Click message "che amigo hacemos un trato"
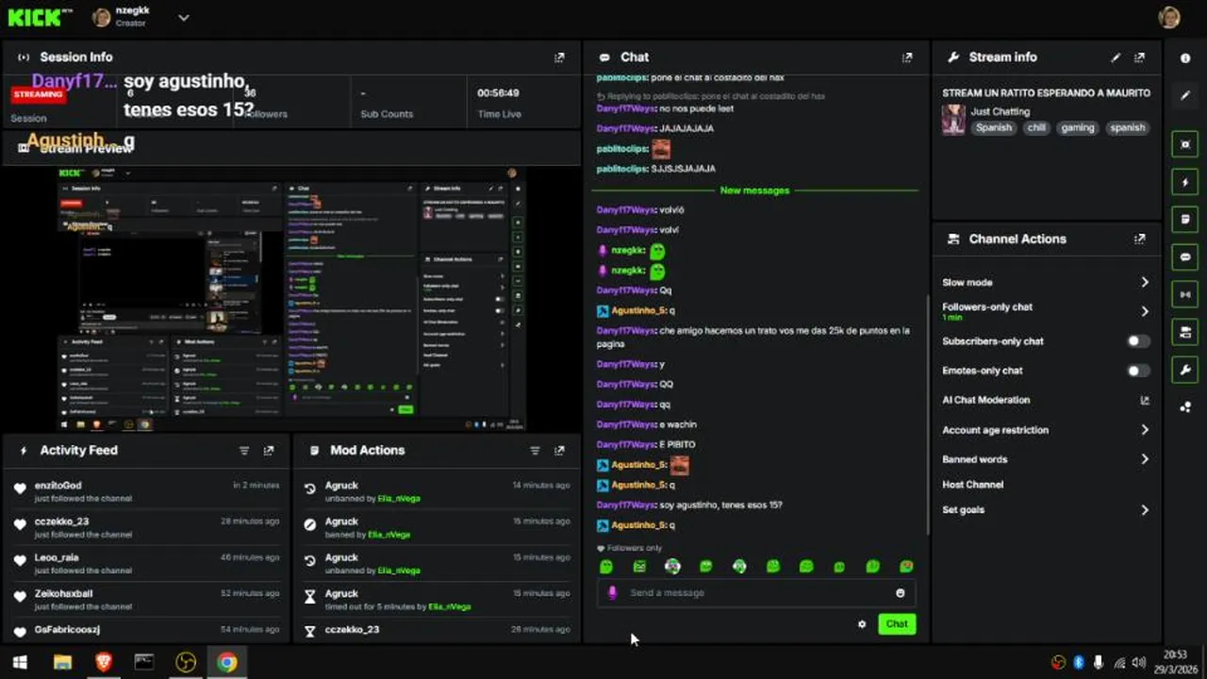The height and width of the screenshot is (679, 1207). pos(753,337)
